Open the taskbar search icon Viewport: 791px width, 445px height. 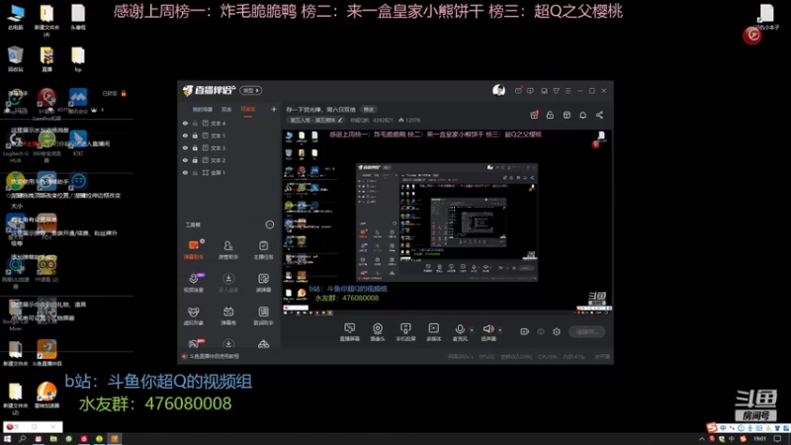pos(22,439)
